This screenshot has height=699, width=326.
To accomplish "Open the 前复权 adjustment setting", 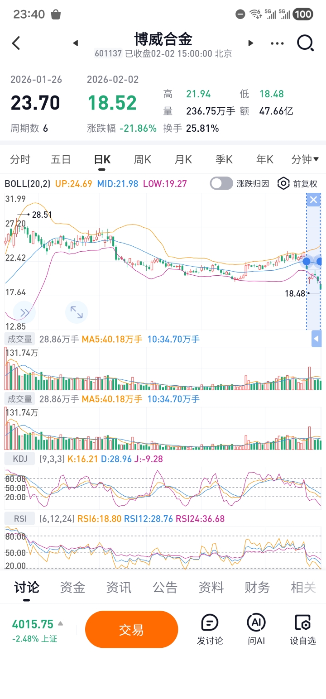I will (x=297, y=183).
